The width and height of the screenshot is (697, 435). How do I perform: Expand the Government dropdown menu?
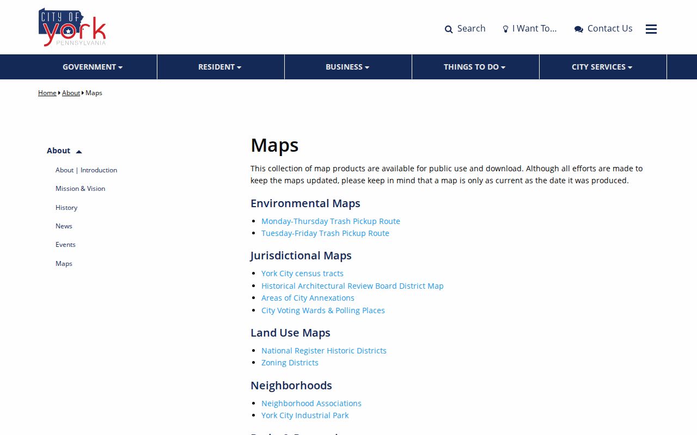pyautogui.click(x=93, y=67)
